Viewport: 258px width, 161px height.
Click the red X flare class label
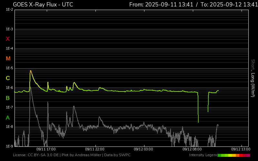8,39
